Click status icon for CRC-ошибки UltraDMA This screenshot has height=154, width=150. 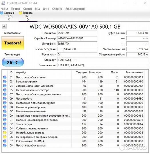pyautogui.click(x=5, y=141)
